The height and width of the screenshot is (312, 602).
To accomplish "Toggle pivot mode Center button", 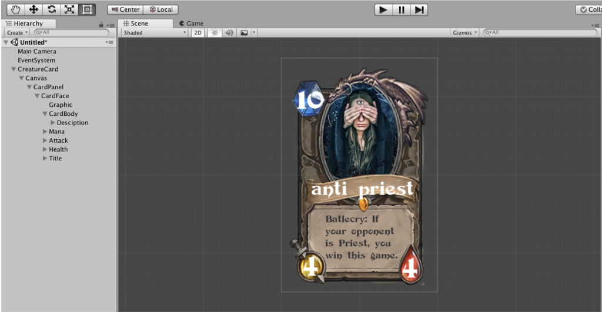I will [125, 9].
